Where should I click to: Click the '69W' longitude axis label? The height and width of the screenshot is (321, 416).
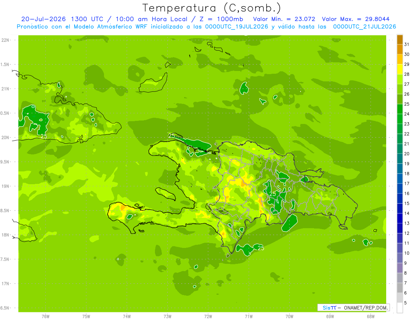(330, 316)
